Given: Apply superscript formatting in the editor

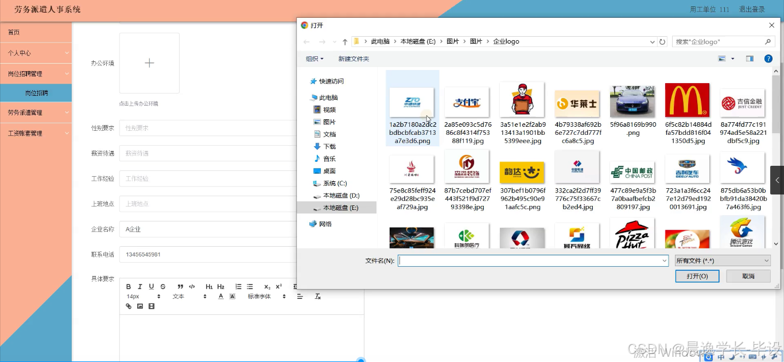Looking at the screenshot, I should click(x=278, y=287).
